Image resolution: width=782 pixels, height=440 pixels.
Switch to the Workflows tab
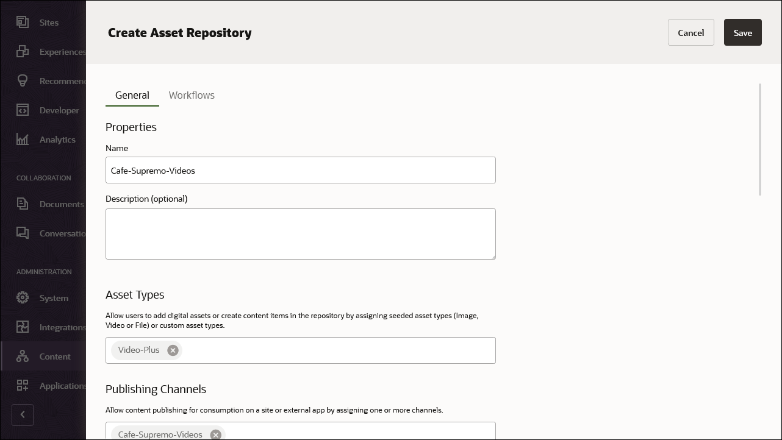tap(192, 95)
